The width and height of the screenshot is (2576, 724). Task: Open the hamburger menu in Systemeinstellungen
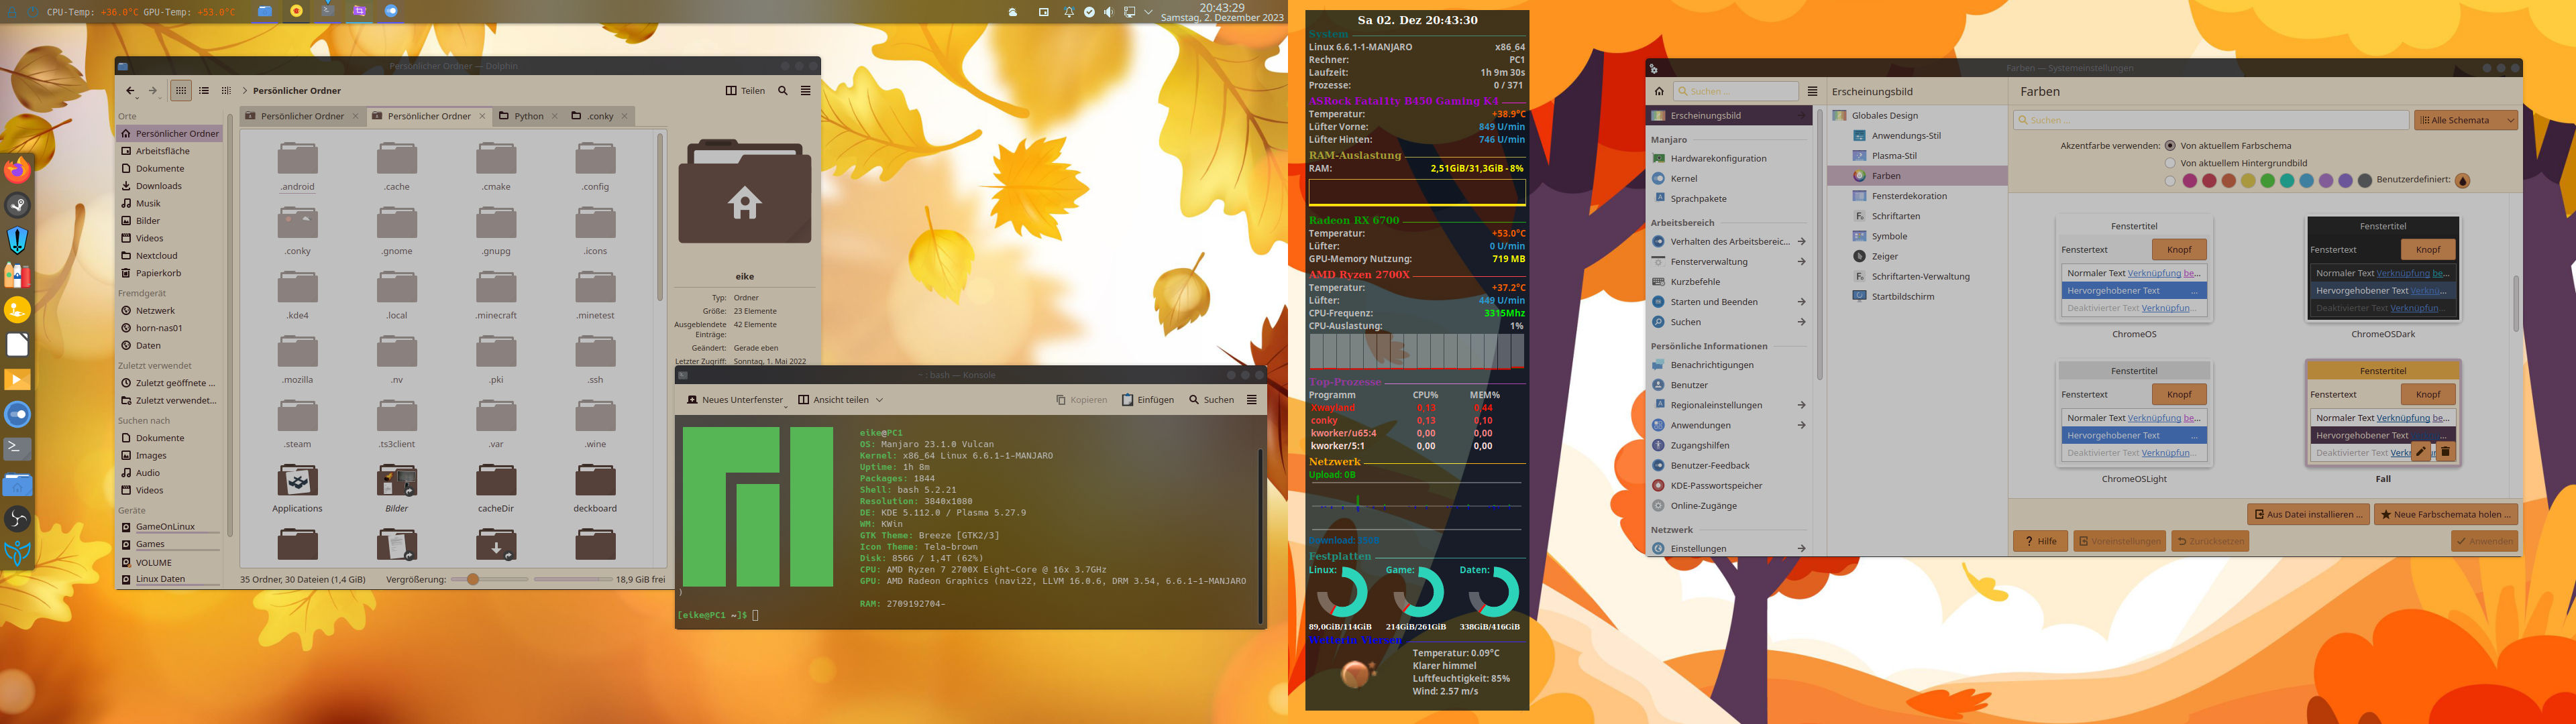pos(1814,91)
